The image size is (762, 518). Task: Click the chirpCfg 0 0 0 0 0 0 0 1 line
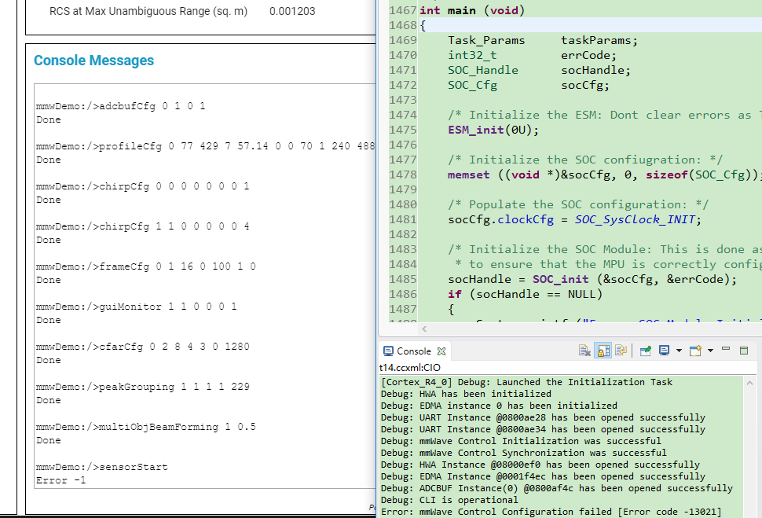pyautogui.click(x=143, y=186)
